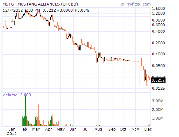Select the Mar month label on time axis
The height and width of the screenshot is (137, 179).
click(36, 129)
